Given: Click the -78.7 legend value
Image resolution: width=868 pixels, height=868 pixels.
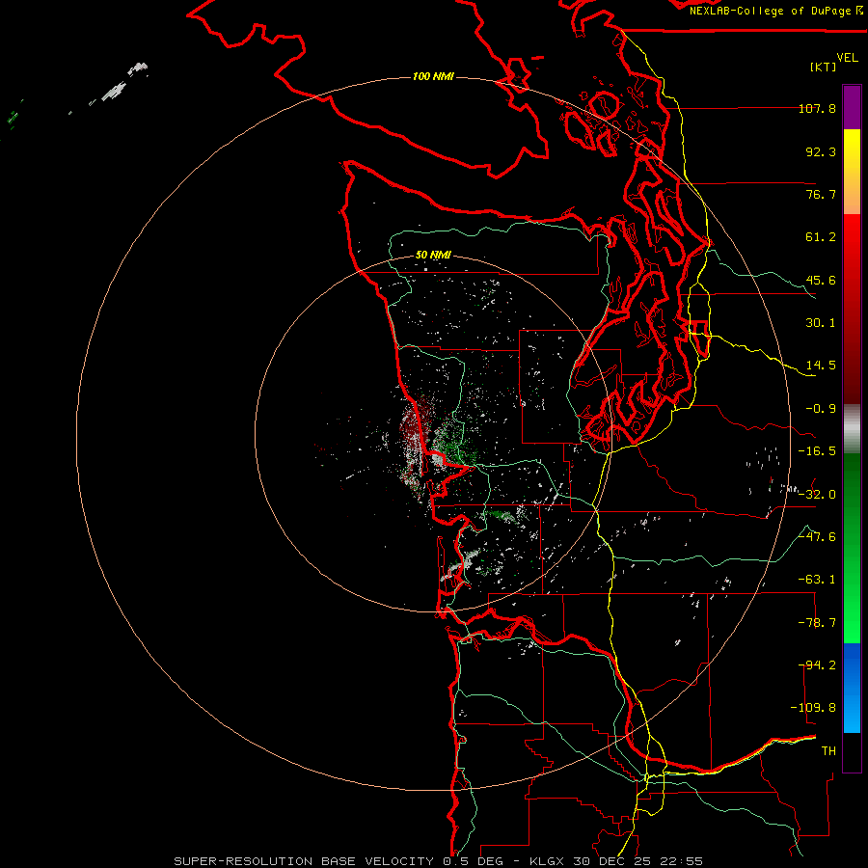Looking at the screenshot, I should pos(817,623).
